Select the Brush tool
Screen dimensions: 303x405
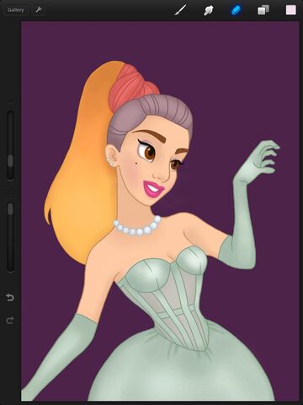pos(180,10)
